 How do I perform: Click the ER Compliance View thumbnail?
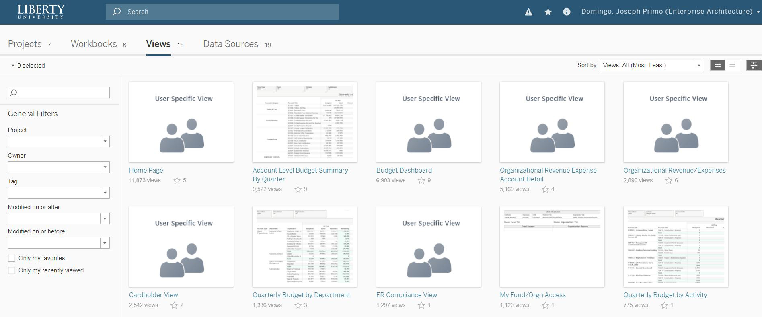click(429, 247)
